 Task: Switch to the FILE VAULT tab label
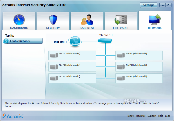click(121, 28)
